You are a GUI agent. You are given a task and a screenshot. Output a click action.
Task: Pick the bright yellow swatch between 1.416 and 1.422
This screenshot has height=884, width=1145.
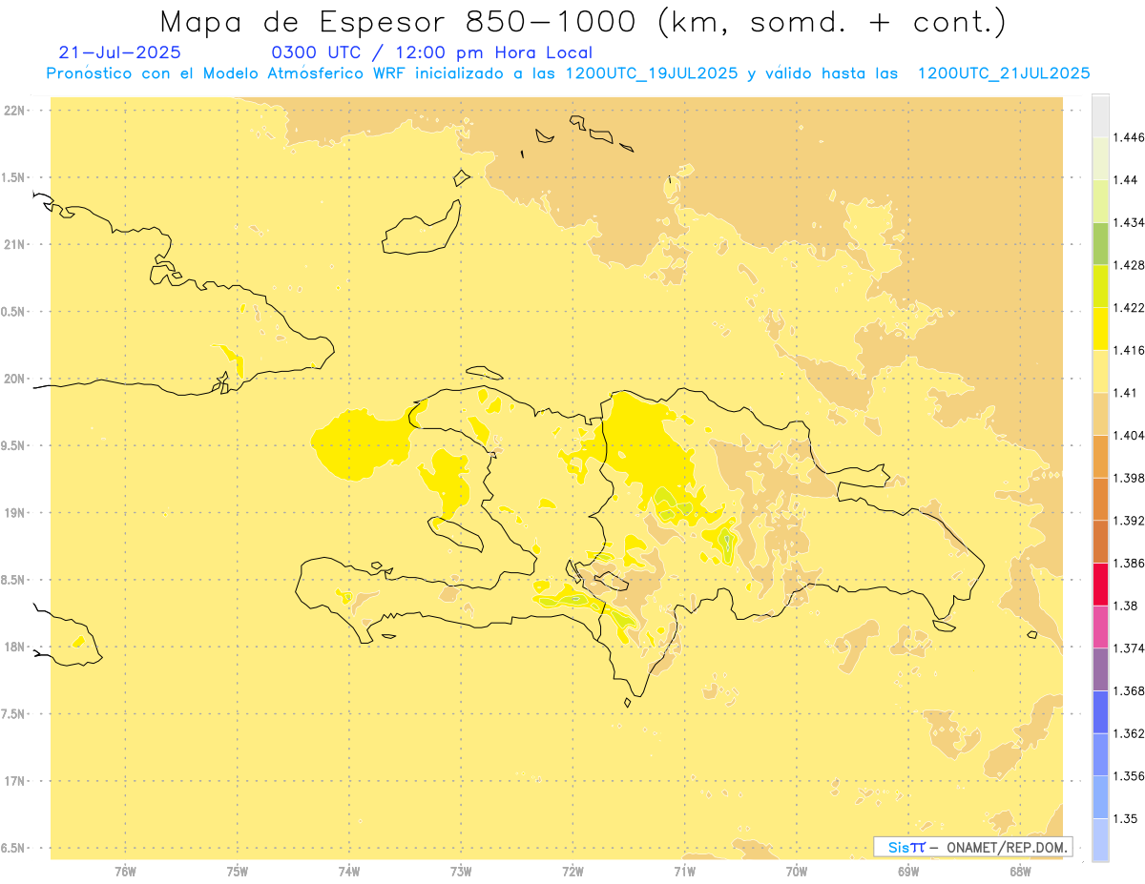[1100, 328]
